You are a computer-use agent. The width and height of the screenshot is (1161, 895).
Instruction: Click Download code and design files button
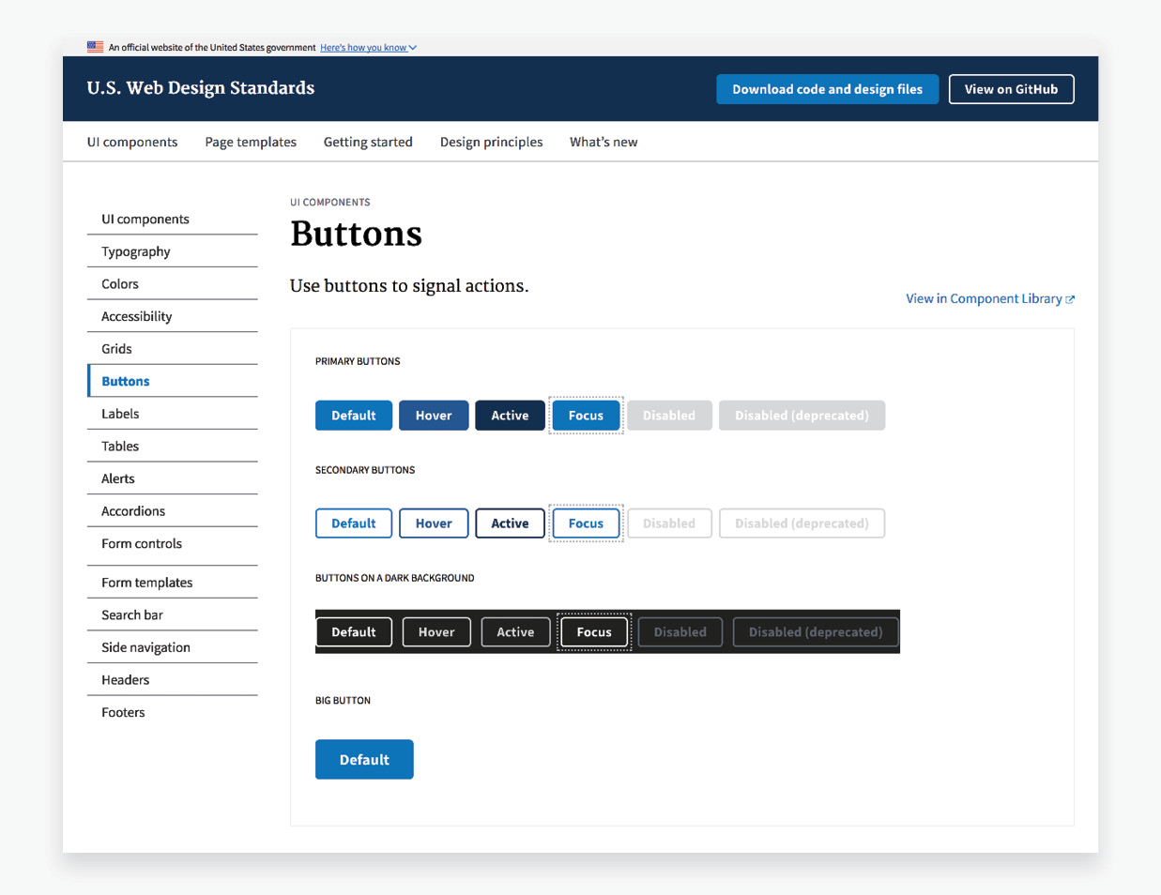click(828, 89)
